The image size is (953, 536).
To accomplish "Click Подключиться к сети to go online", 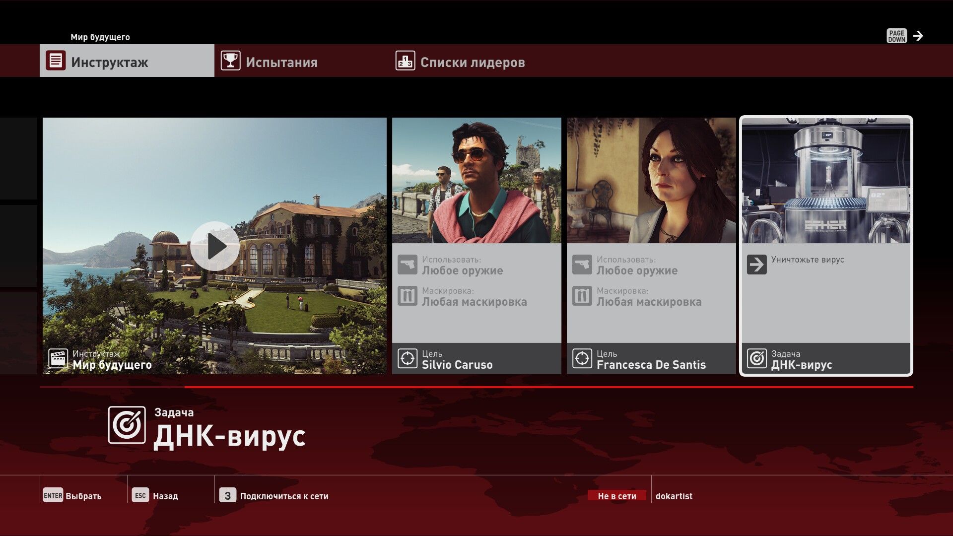I will pyautogui.click(x=284, y=496).
